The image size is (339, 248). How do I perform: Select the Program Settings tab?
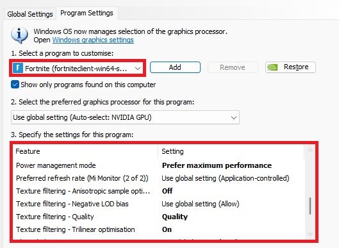(87, 13)
